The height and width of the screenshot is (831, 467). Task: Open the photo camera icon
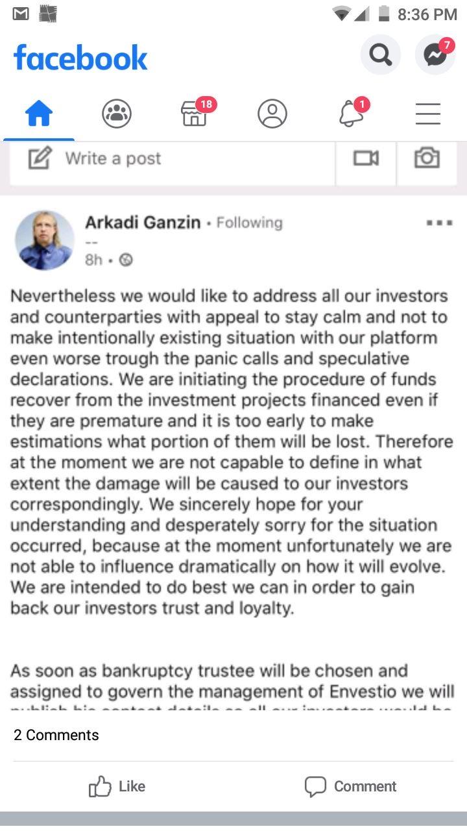coord(427,158)
